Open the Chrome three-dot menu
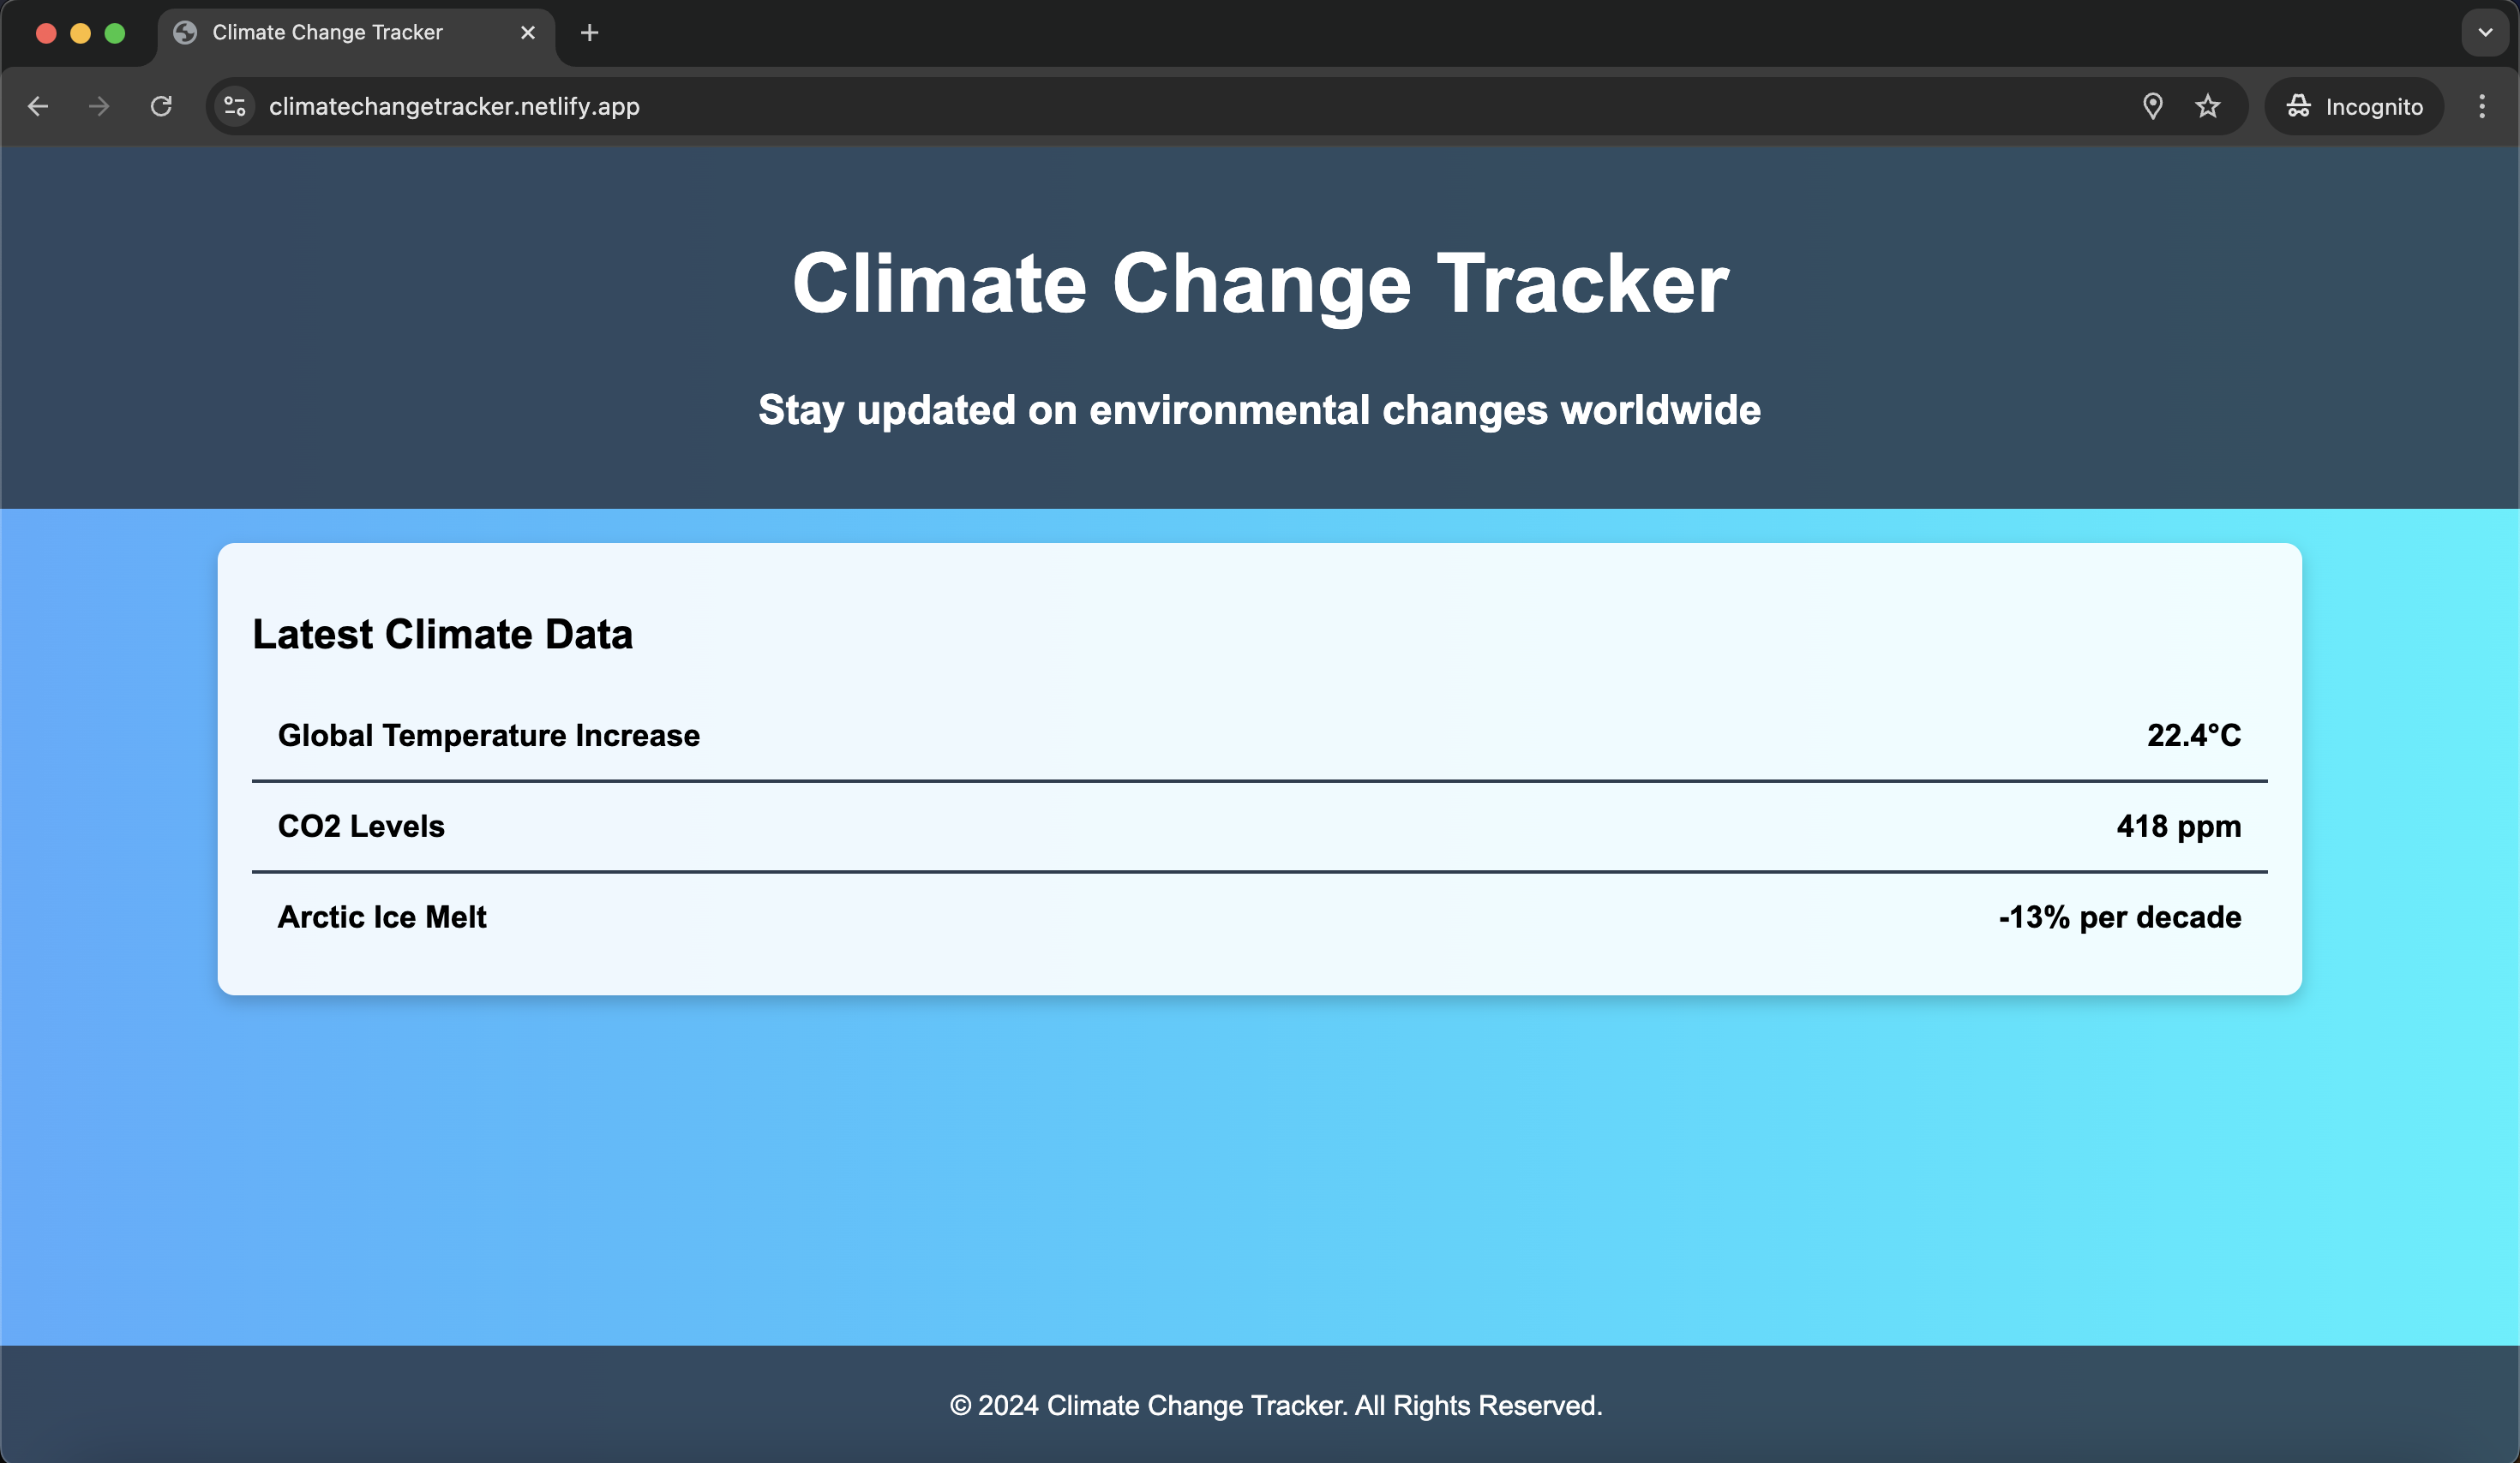2520x1463 pixels. [2482, 106]
